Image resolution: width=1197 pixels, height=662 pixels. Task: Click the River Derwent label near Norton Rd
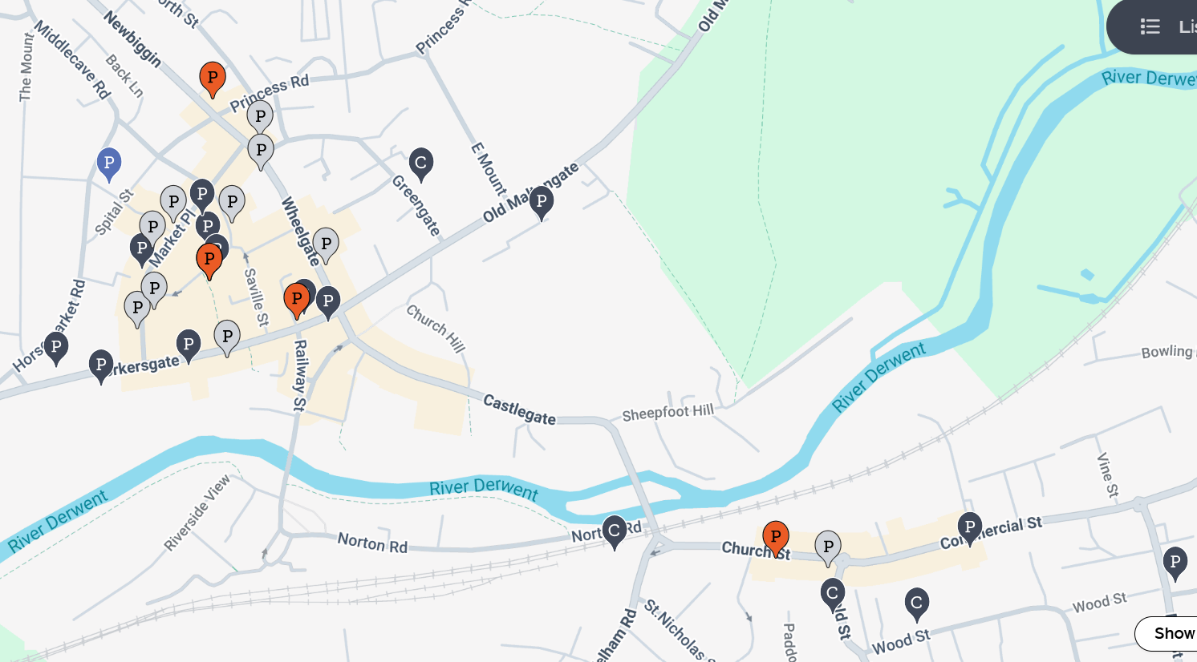(484, 487)
